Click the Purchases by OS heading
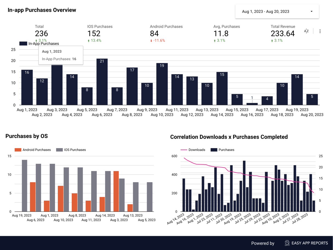This screenshot has height=250, width=333. point(27,136)
